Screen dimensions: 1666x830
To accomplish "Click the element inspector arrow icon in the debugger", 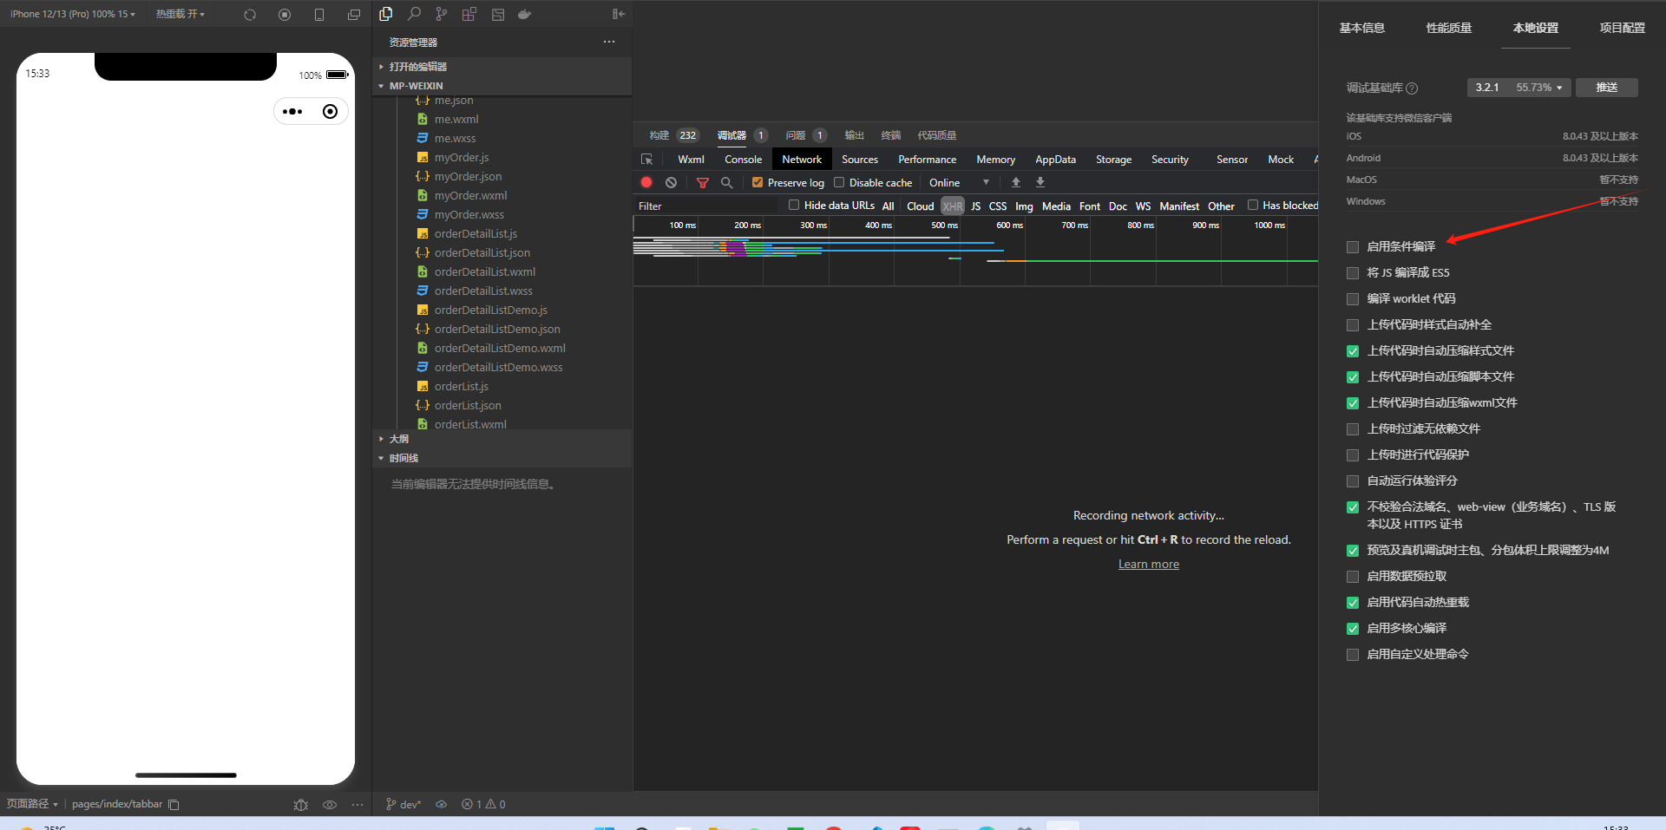I will 646,160.
